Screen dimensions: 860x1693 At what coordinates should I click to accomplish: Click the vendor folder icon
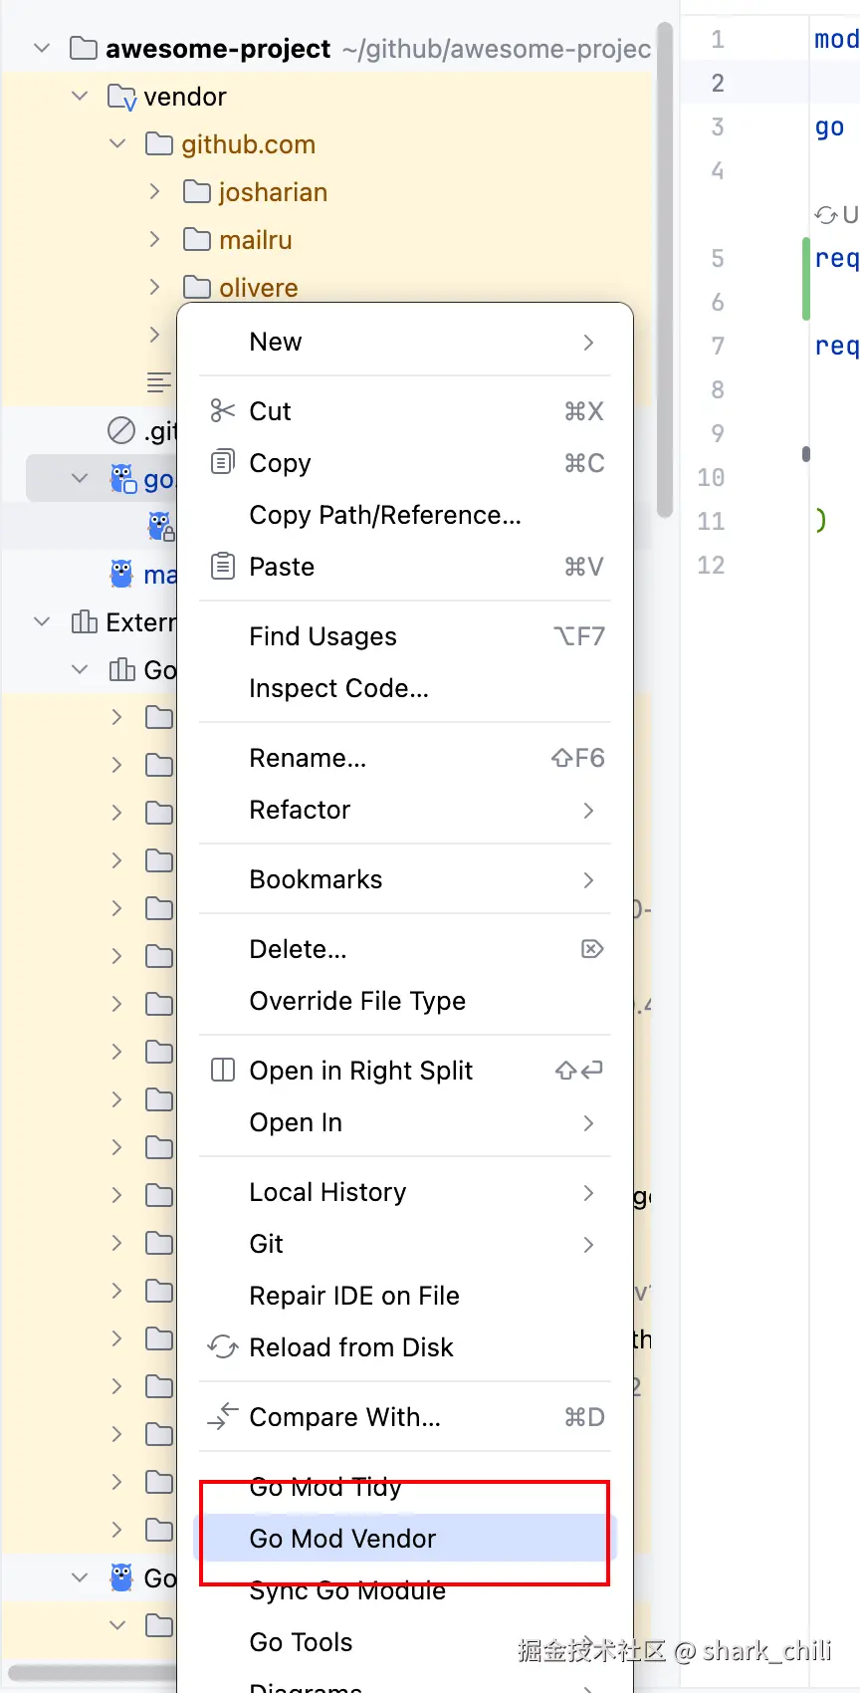pyautogui.click(x=121, y=98)
